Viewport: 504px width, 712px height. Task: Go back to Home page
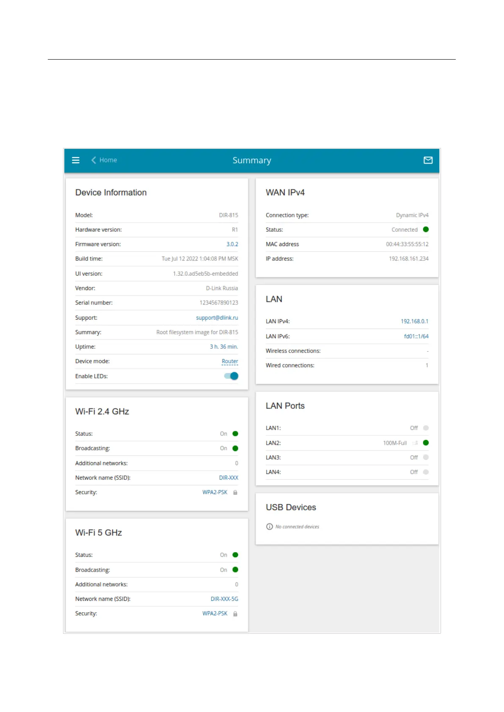tap(108, 160)
